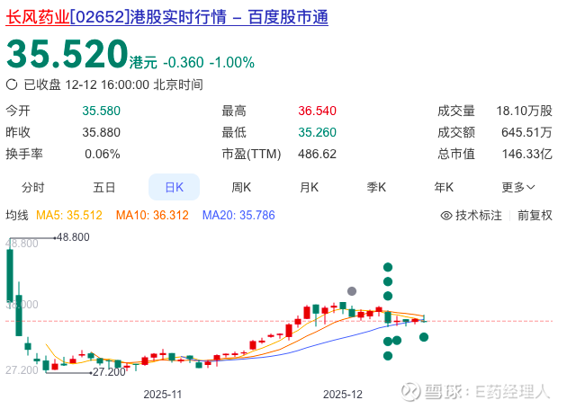Toggle the 技术标注 eye icon
Screen dimensions: 567x409
click(446, 216)
